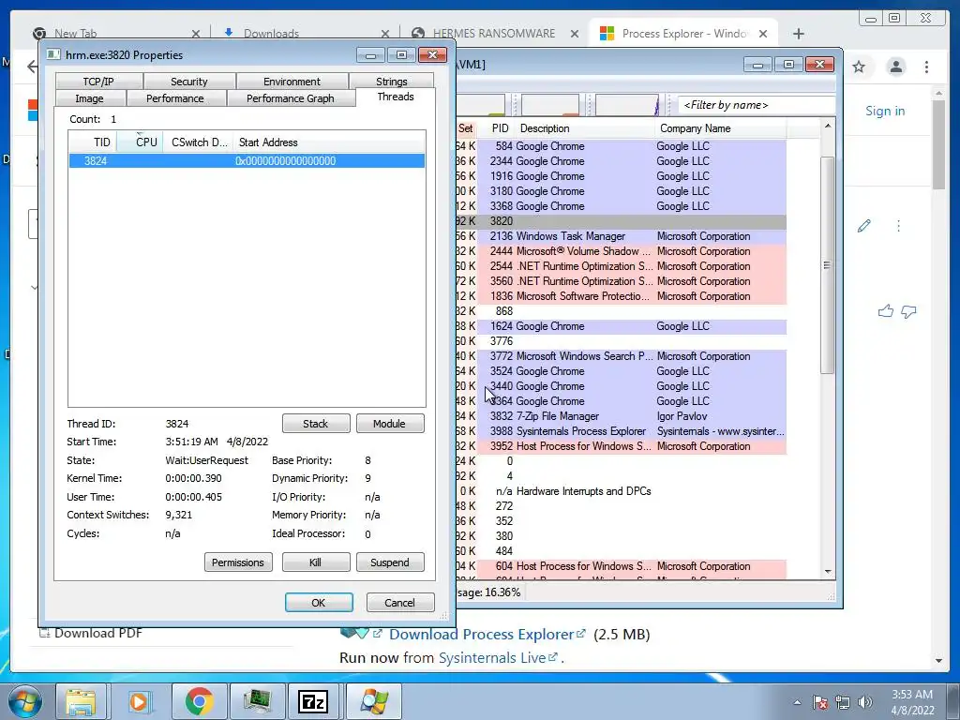Click the Download Process Explorer link
Image resolution: width=960 pixels, height=720 pixels.
[487, 635]
